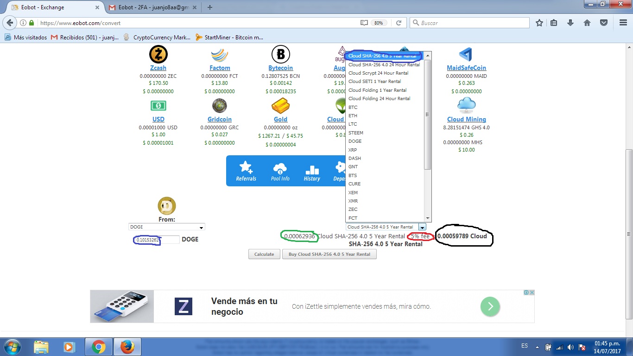Viewport: 633px width, 356px height.
Task: Go to Firefox home page icon
Action: (x=587, y=23)
